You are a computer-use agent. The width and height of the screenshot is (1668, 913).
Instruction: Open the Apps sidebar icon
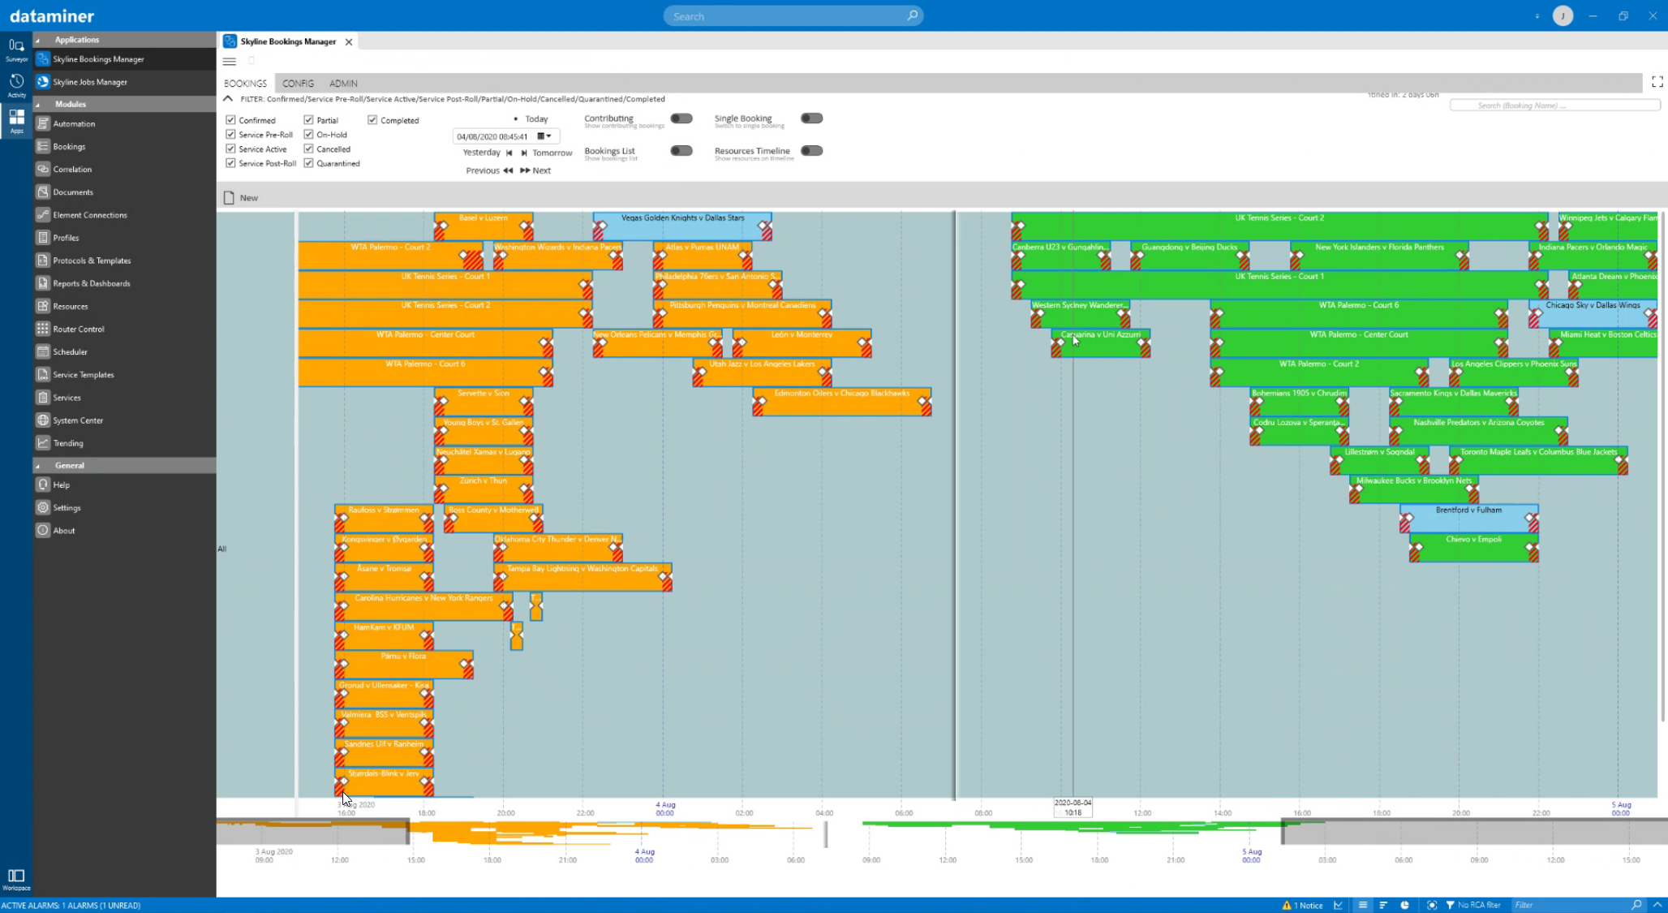pos(16,121)
